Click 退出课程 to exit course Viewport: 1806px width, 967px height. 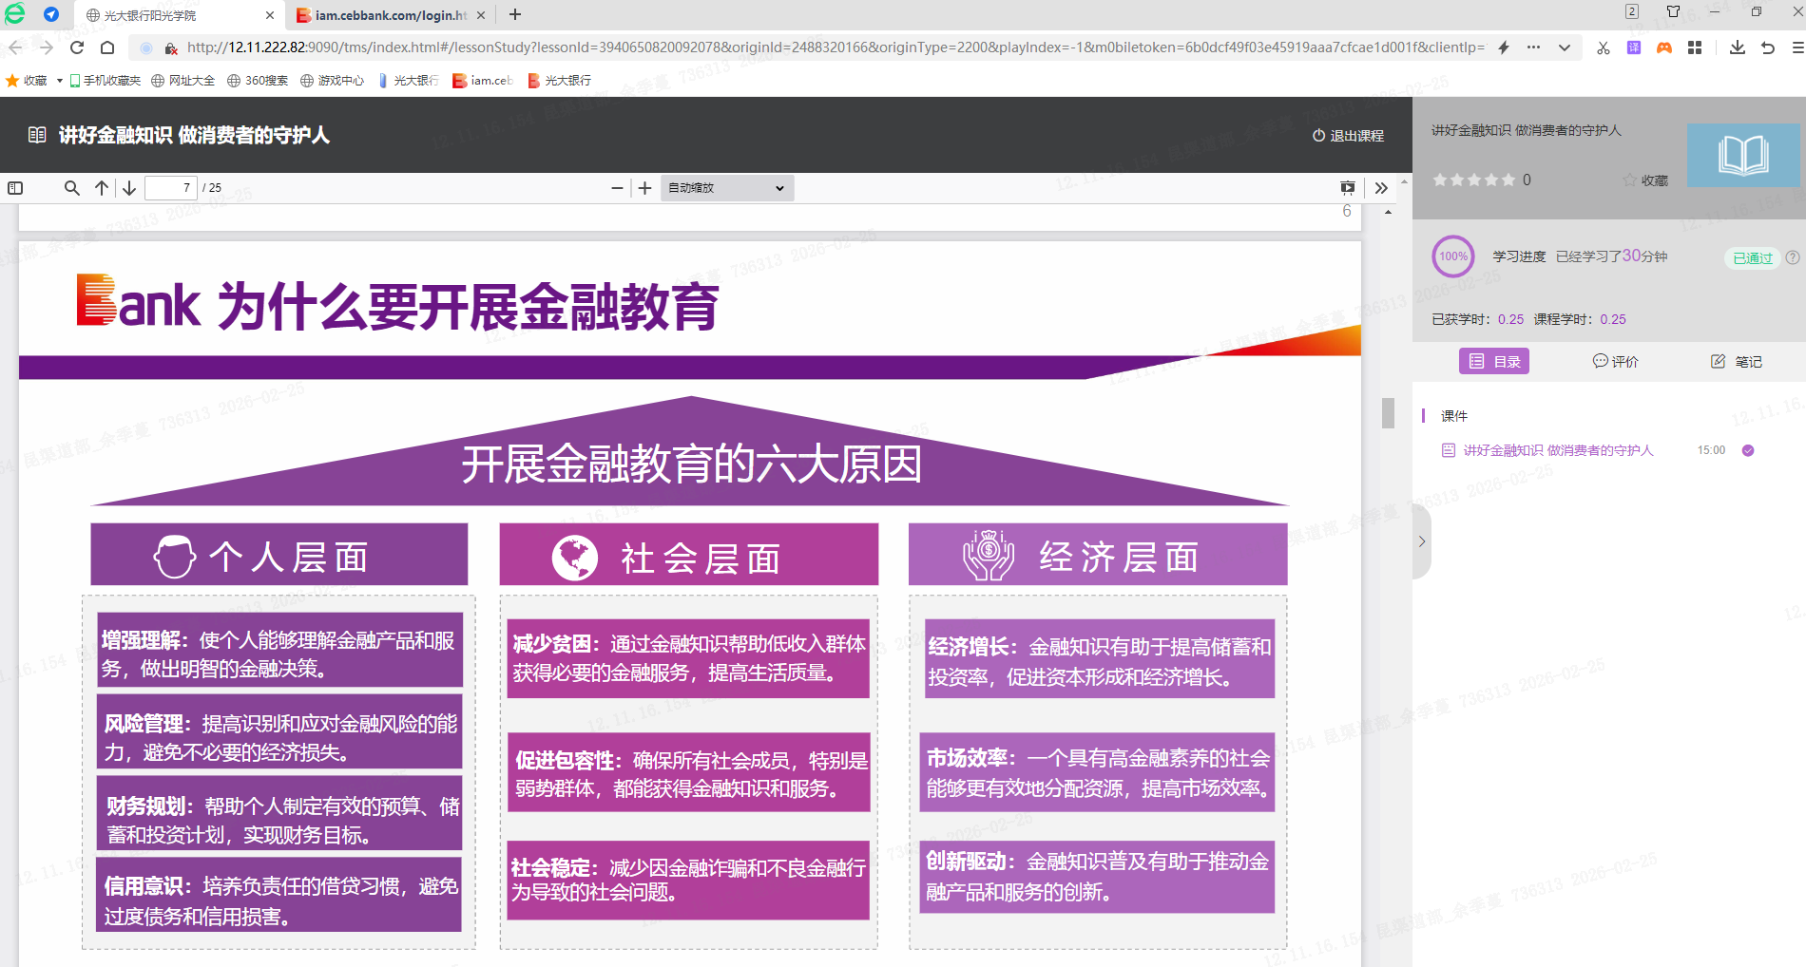tap(1348, 136)
